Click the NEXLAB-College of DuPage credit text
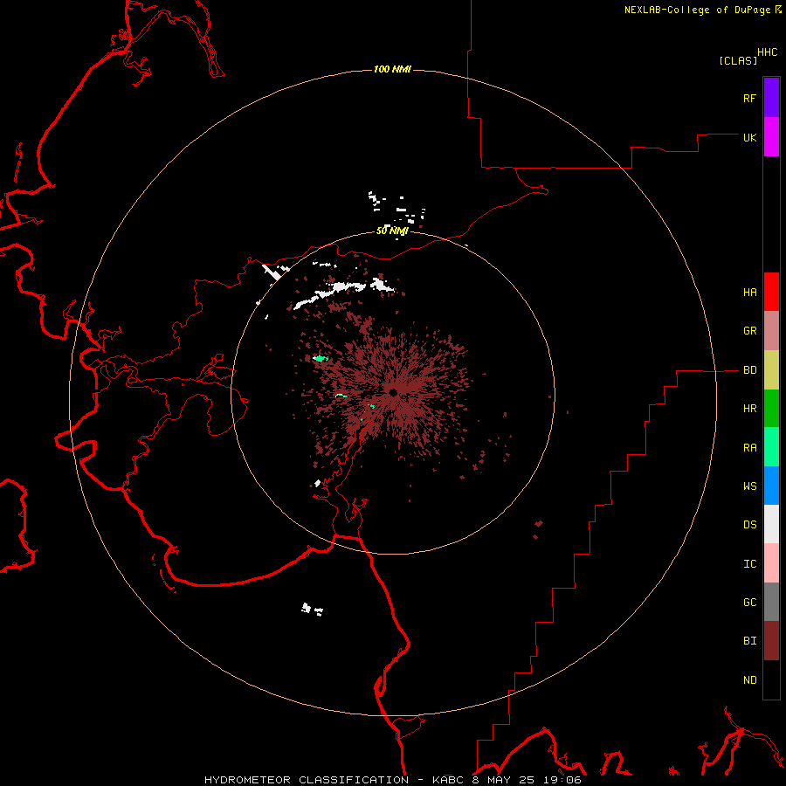786x786 pixels. coord(697,10)
